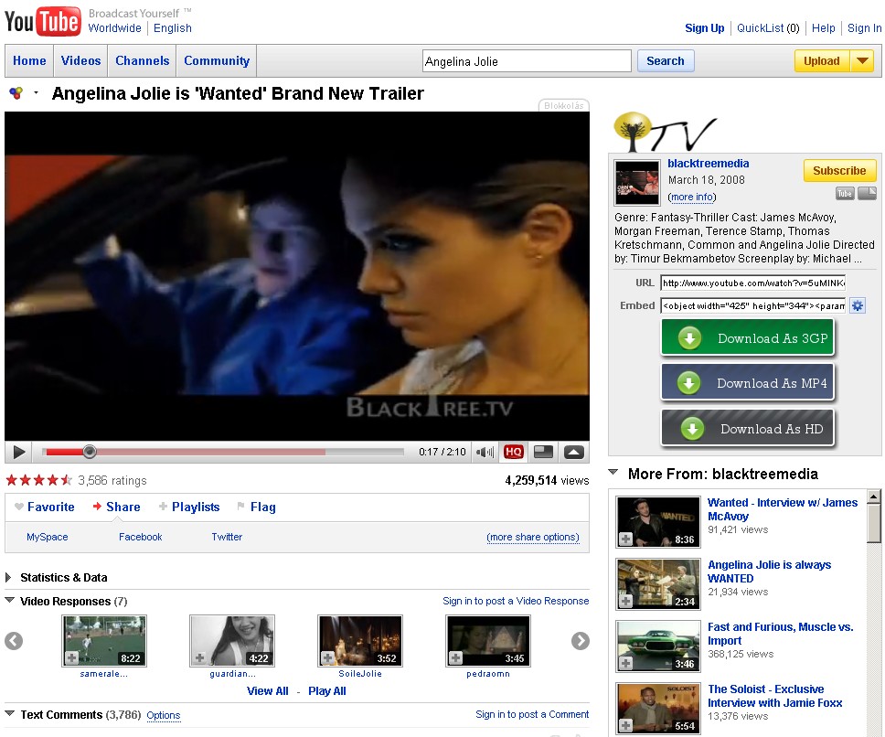The width and height of the screenshot is (885, 737).
Task: Open the Channels tab
Action: pos(142,61)
